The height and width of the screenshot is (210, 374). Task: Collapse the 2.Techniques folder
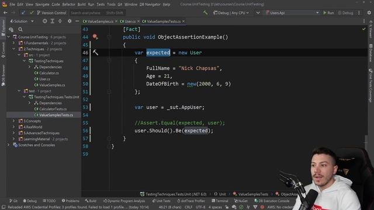(x=14, y=49)
